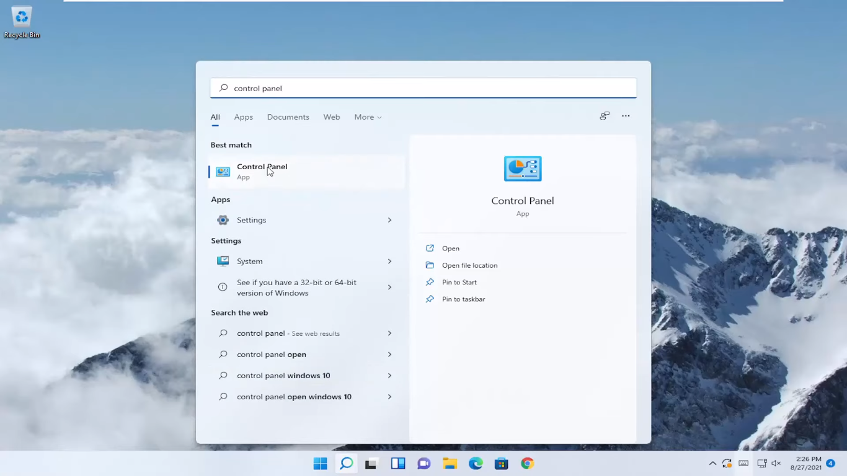Screen dimensions: 847x476
Task: Click Open file location
Action: click(x=469, y=265)
